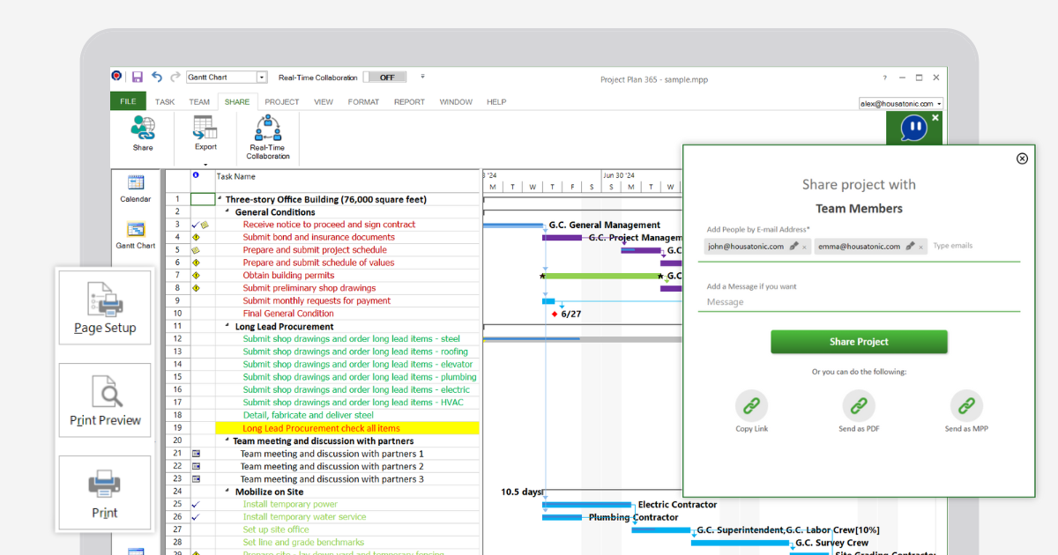Image resolution: width=1058 pixels, height=555 pixels.
Task: Open the REPORT ribbon tab
Action: (409, 101)
